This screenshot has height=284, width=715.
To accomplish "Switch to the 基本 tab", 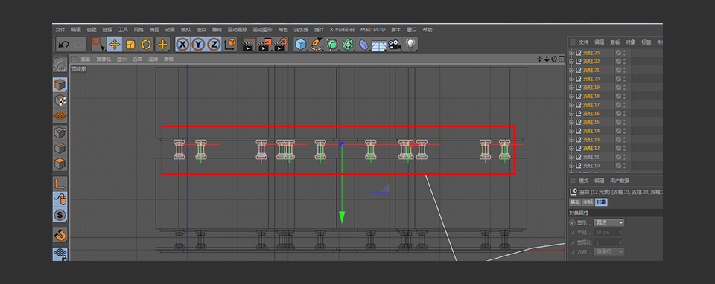I will coord(575,202).
